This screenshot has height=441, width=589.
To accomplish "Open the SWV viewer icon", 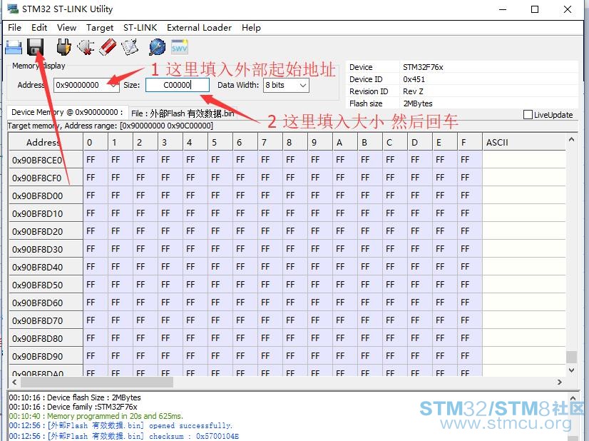I will 179,47.
